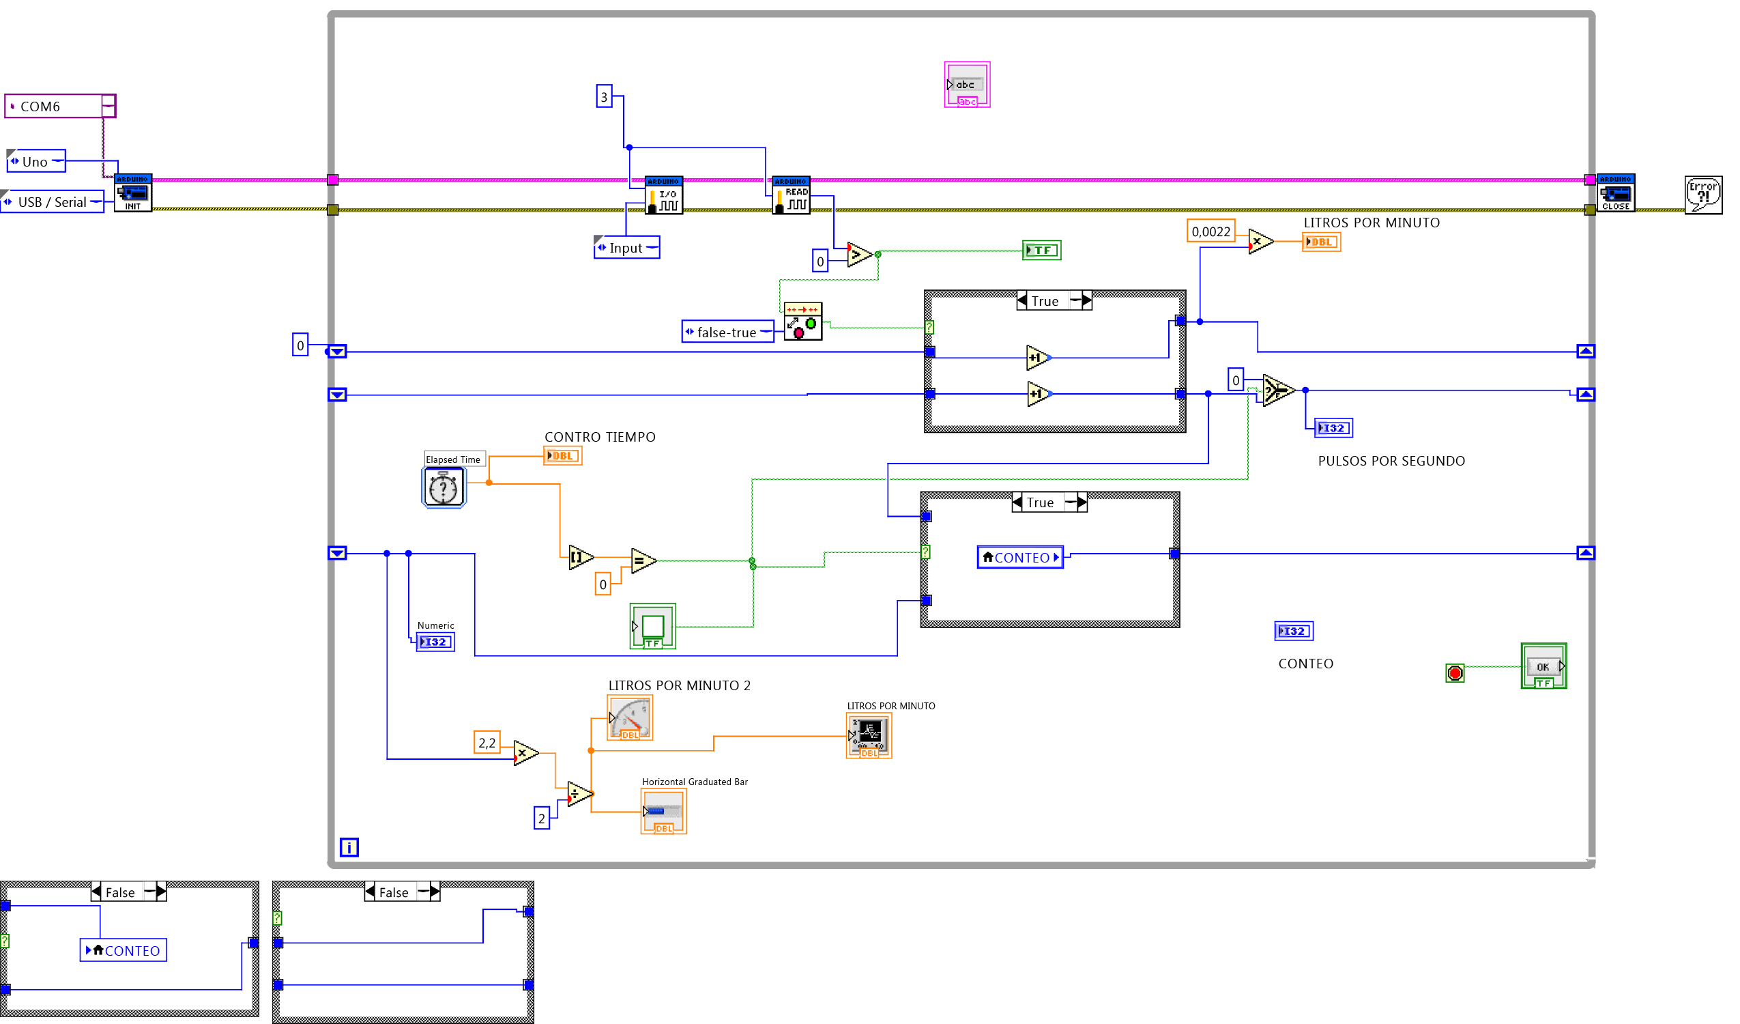The height and width of the screenshot is (1024, 1740).
Task: Click the multiply node fed by 2,2
Action: coord(526,753)
